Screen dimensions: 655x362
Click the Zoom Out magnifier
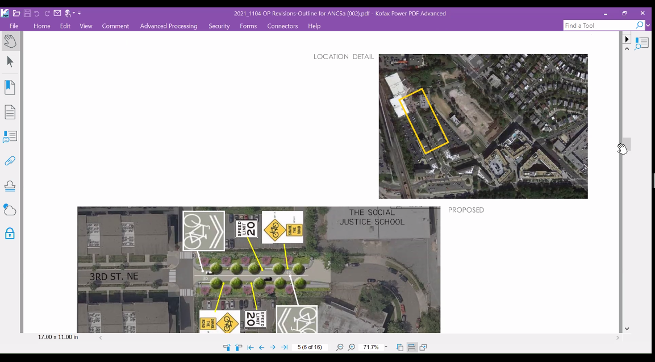pyautogui.click(x=340, y=347)
